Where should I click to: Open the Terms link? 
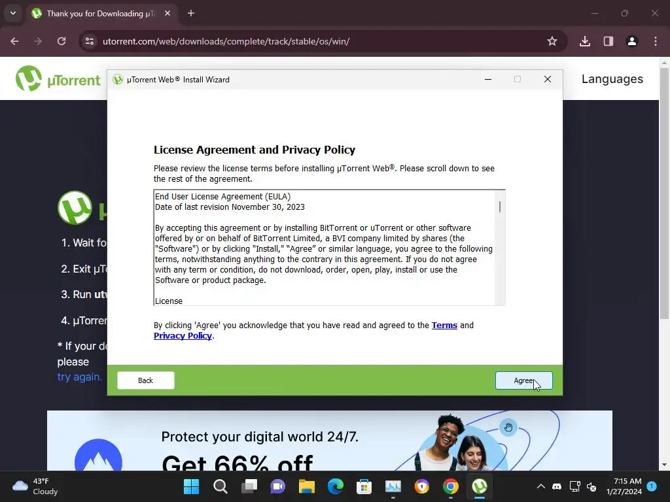444,326
